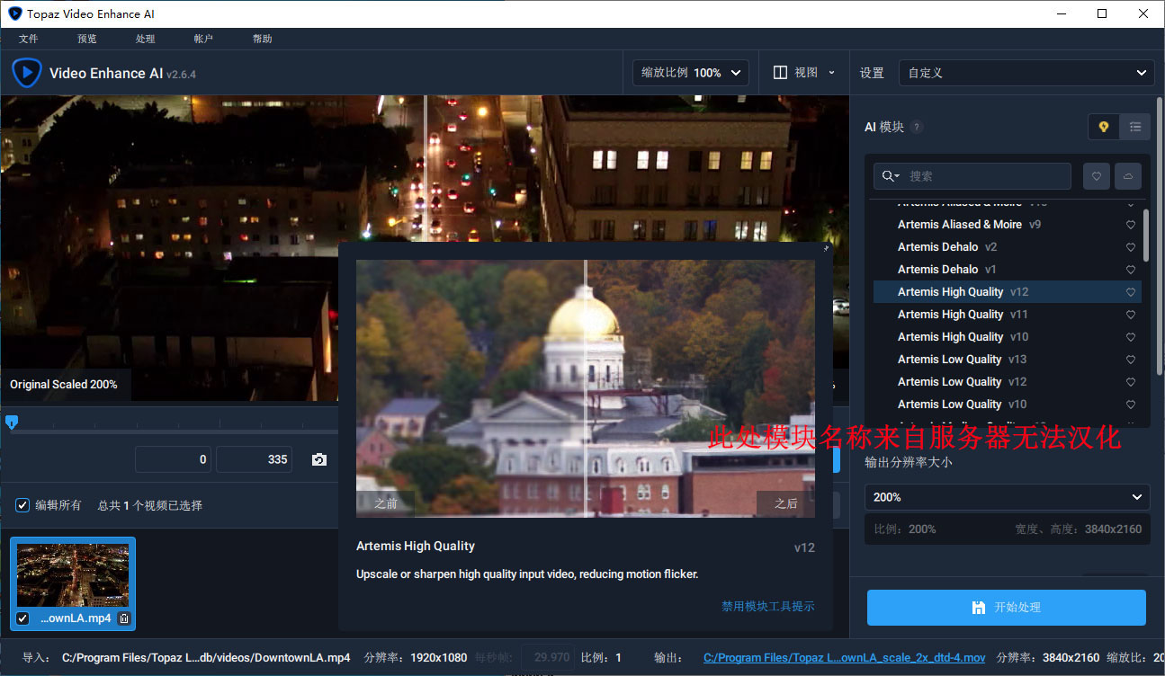This screenshot has width=1165, height=676.
Task: Click the tooltip before/after divider line
Action: (585, 388)
